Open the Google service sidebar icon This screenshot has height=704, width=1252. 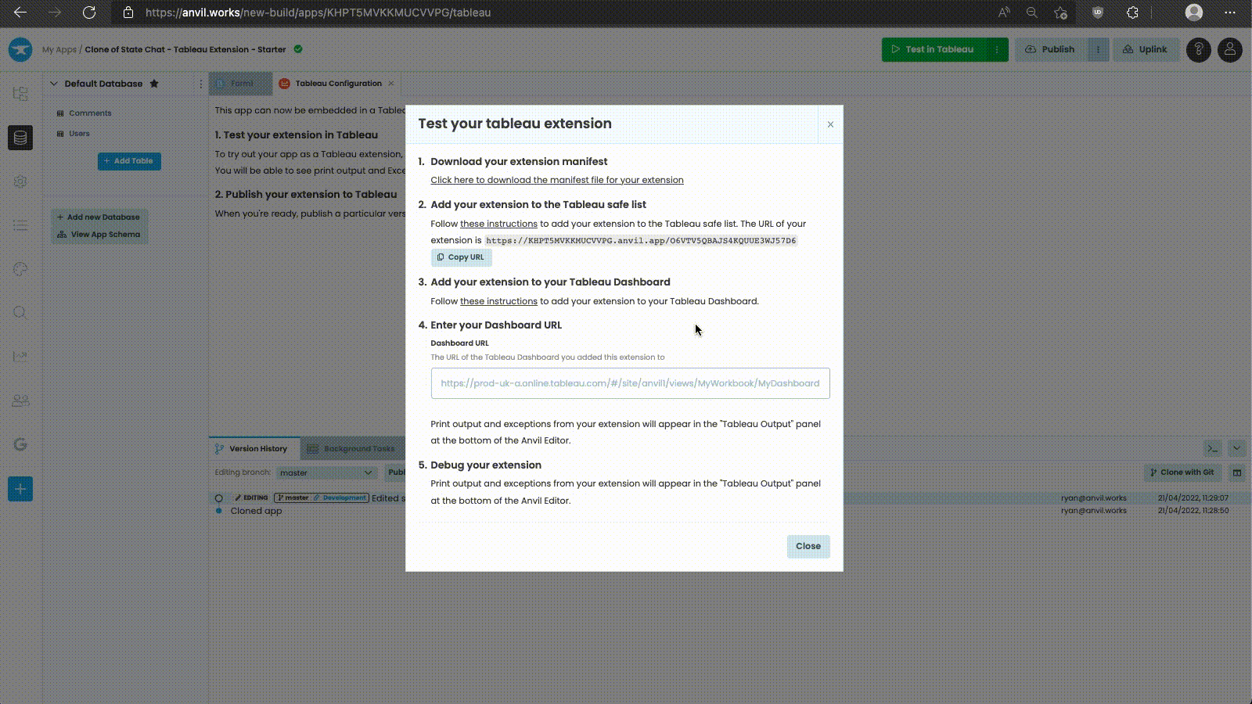[20, 444]
